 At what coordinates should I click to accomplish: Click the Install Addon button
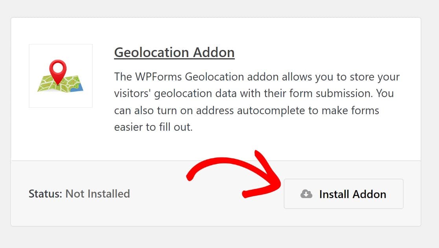click(x=343, y=194)
